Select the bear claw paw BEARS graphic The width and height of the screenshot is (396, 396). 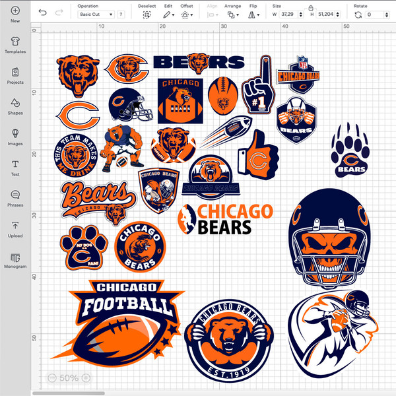coord(350,150)
